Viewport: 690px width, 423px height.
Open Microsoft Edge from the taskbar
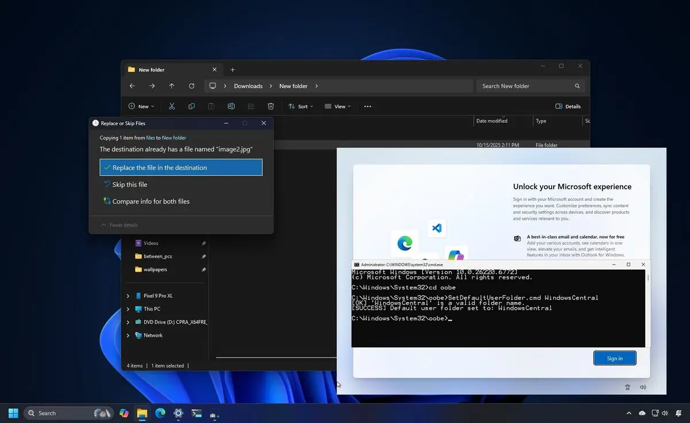pos(160,413)
